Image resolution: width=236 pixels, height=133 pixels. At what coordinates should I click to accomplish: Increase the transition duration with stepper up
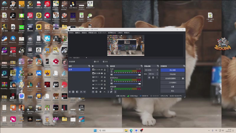[157, 73]
